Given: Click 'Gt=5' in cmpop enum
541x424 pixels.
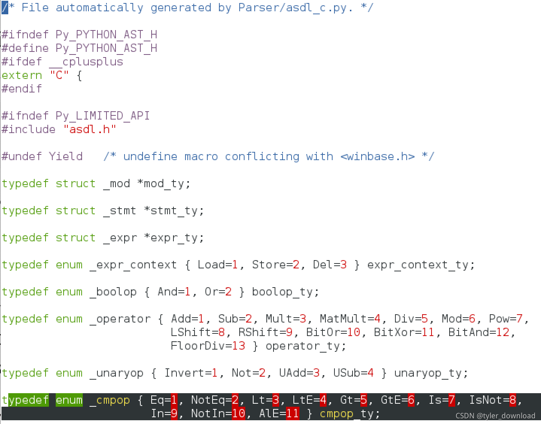Looking at the screenshot, I should (353, 400).
